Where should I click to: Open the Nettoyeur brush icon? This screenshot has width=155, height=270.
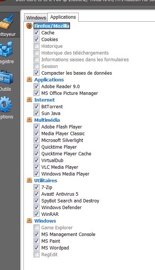[x=7, y=22]
